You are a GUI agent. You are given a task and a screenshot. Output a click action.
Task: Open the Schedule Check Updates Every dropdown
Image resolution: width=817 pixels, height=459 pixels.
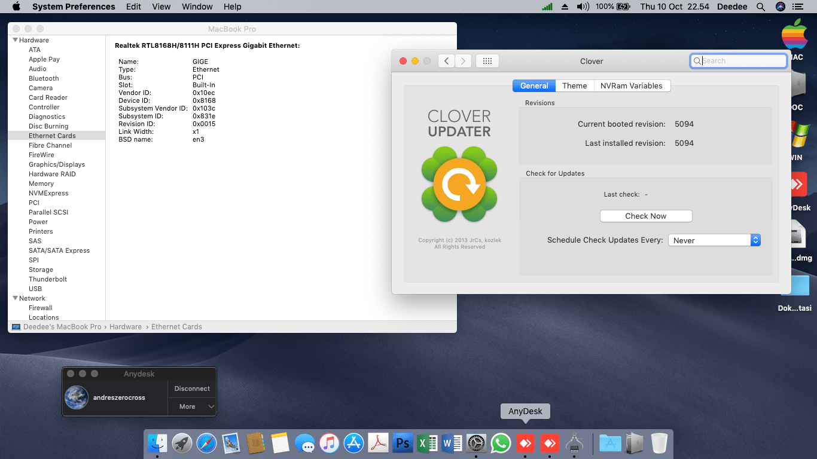point(714,240)
